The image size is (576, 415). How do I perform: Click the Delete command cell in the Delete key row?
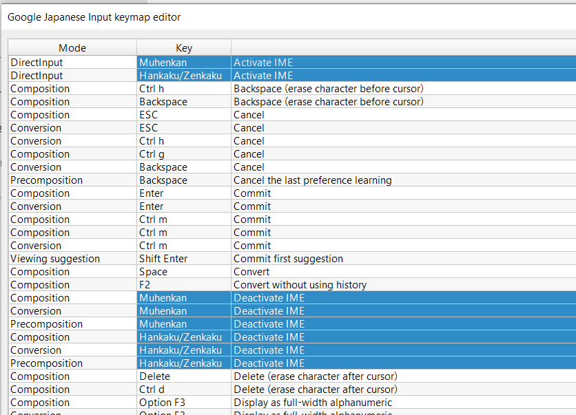(404, 376)
